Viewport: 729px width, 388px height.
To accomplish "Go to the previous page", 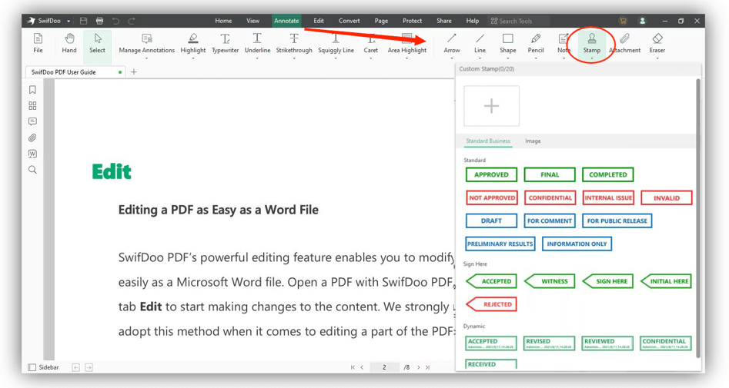I will tap(362, 367).
